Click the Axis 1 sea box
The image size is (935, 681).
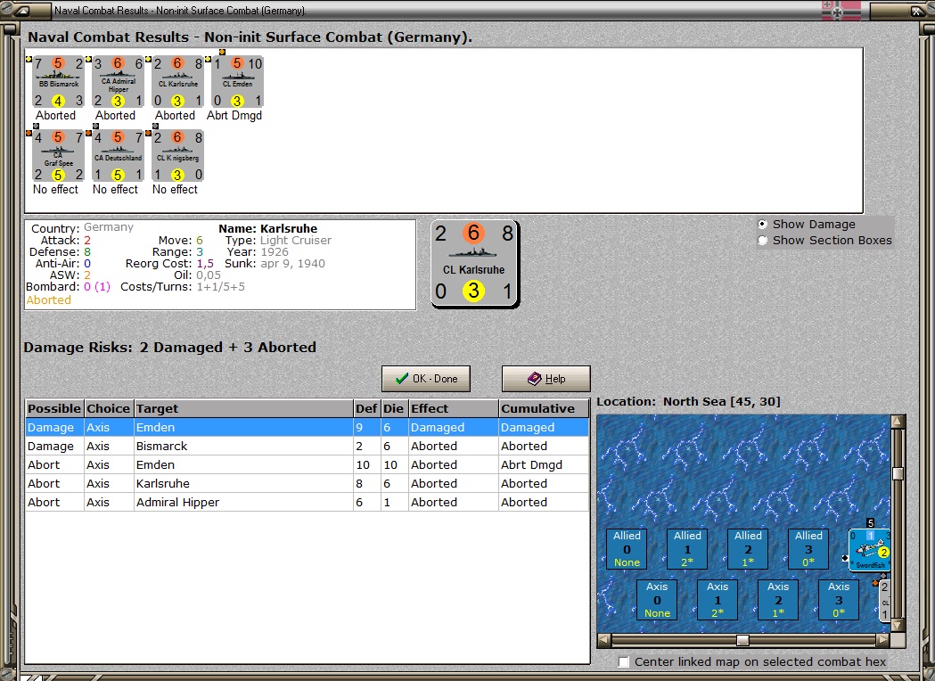coord(718,600)
